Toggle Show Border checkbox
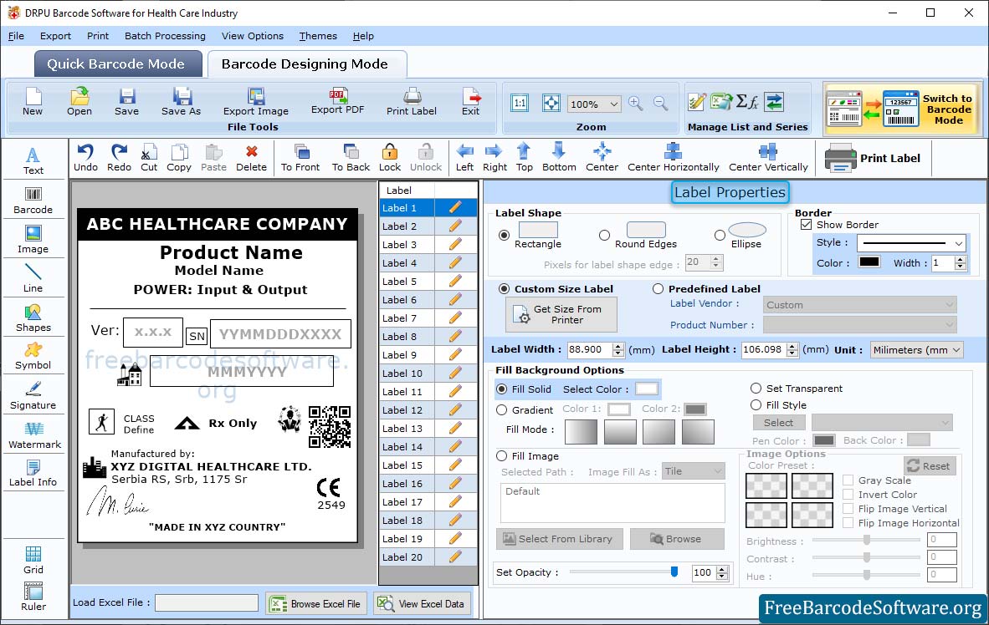989x625 pixels. (x=806, y=224)
